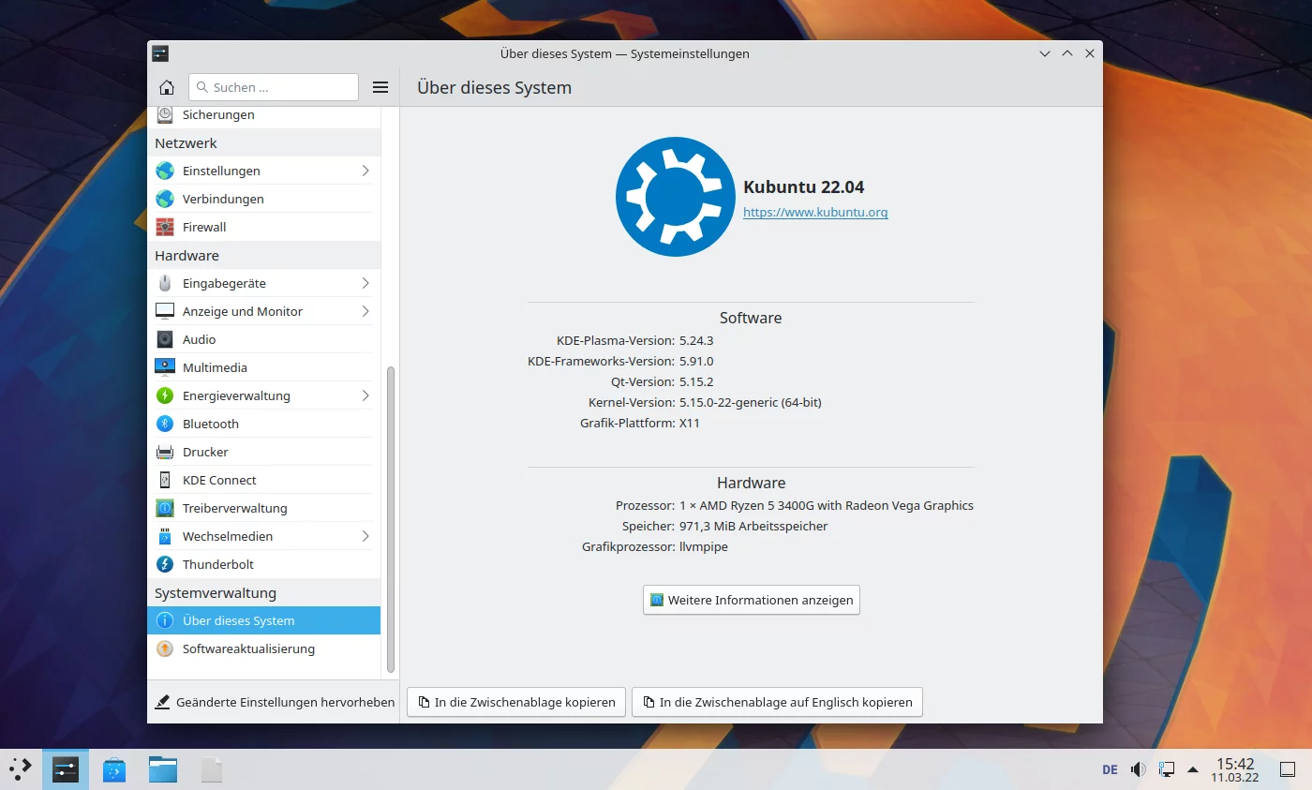Click the Kernel-Version value 5.15.0-22-generic
Viewport: 1312px width, 790px height.
coord(751,402)
